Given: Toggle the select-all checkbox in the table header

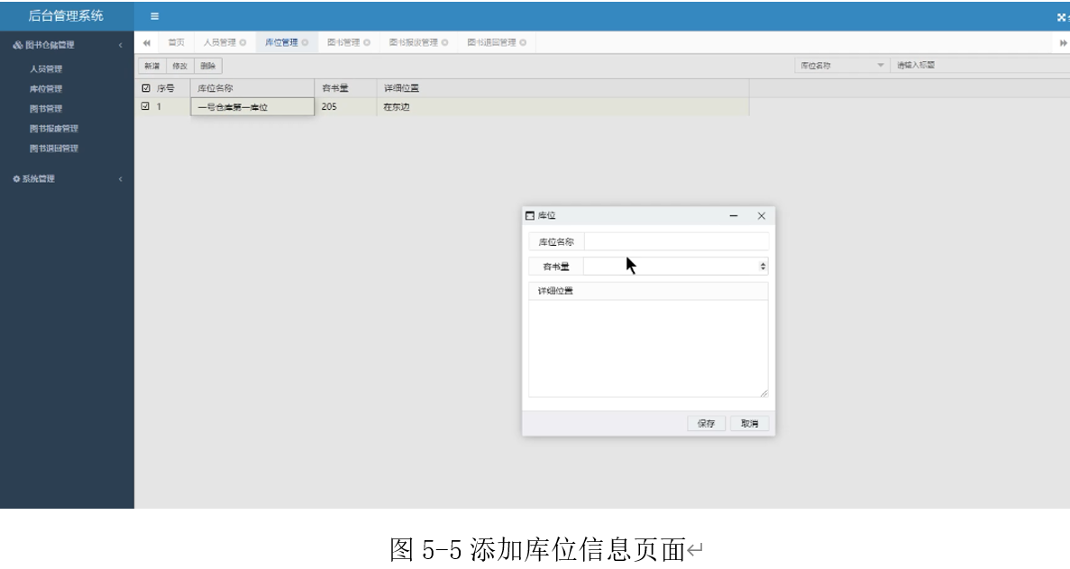Looking at the screenshot, I should 146,88.
